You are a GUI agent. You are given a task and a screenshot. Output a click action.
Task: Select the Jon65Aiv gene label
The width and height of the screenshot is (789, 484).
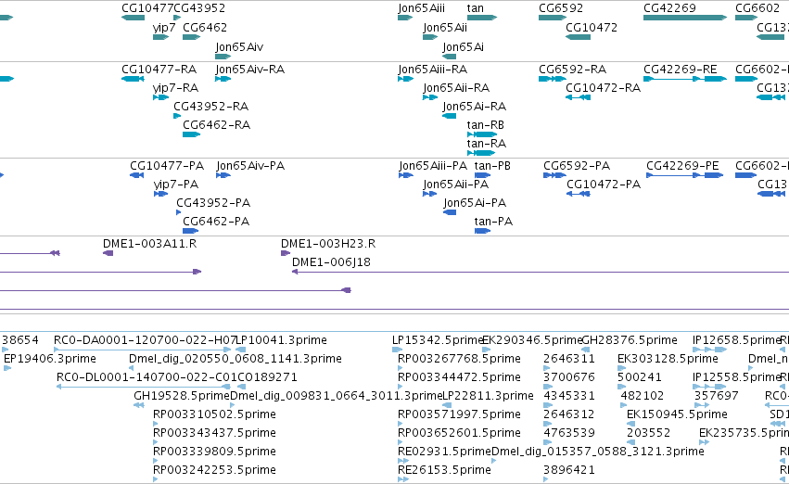[x=239, y=46]
